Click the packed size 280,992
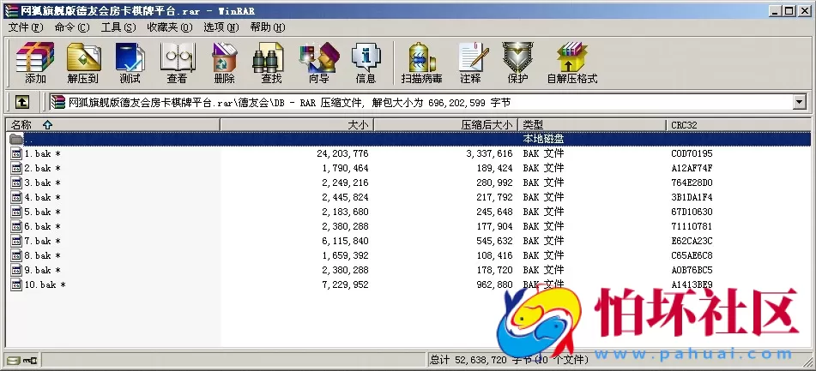 (x=494, y=183)
